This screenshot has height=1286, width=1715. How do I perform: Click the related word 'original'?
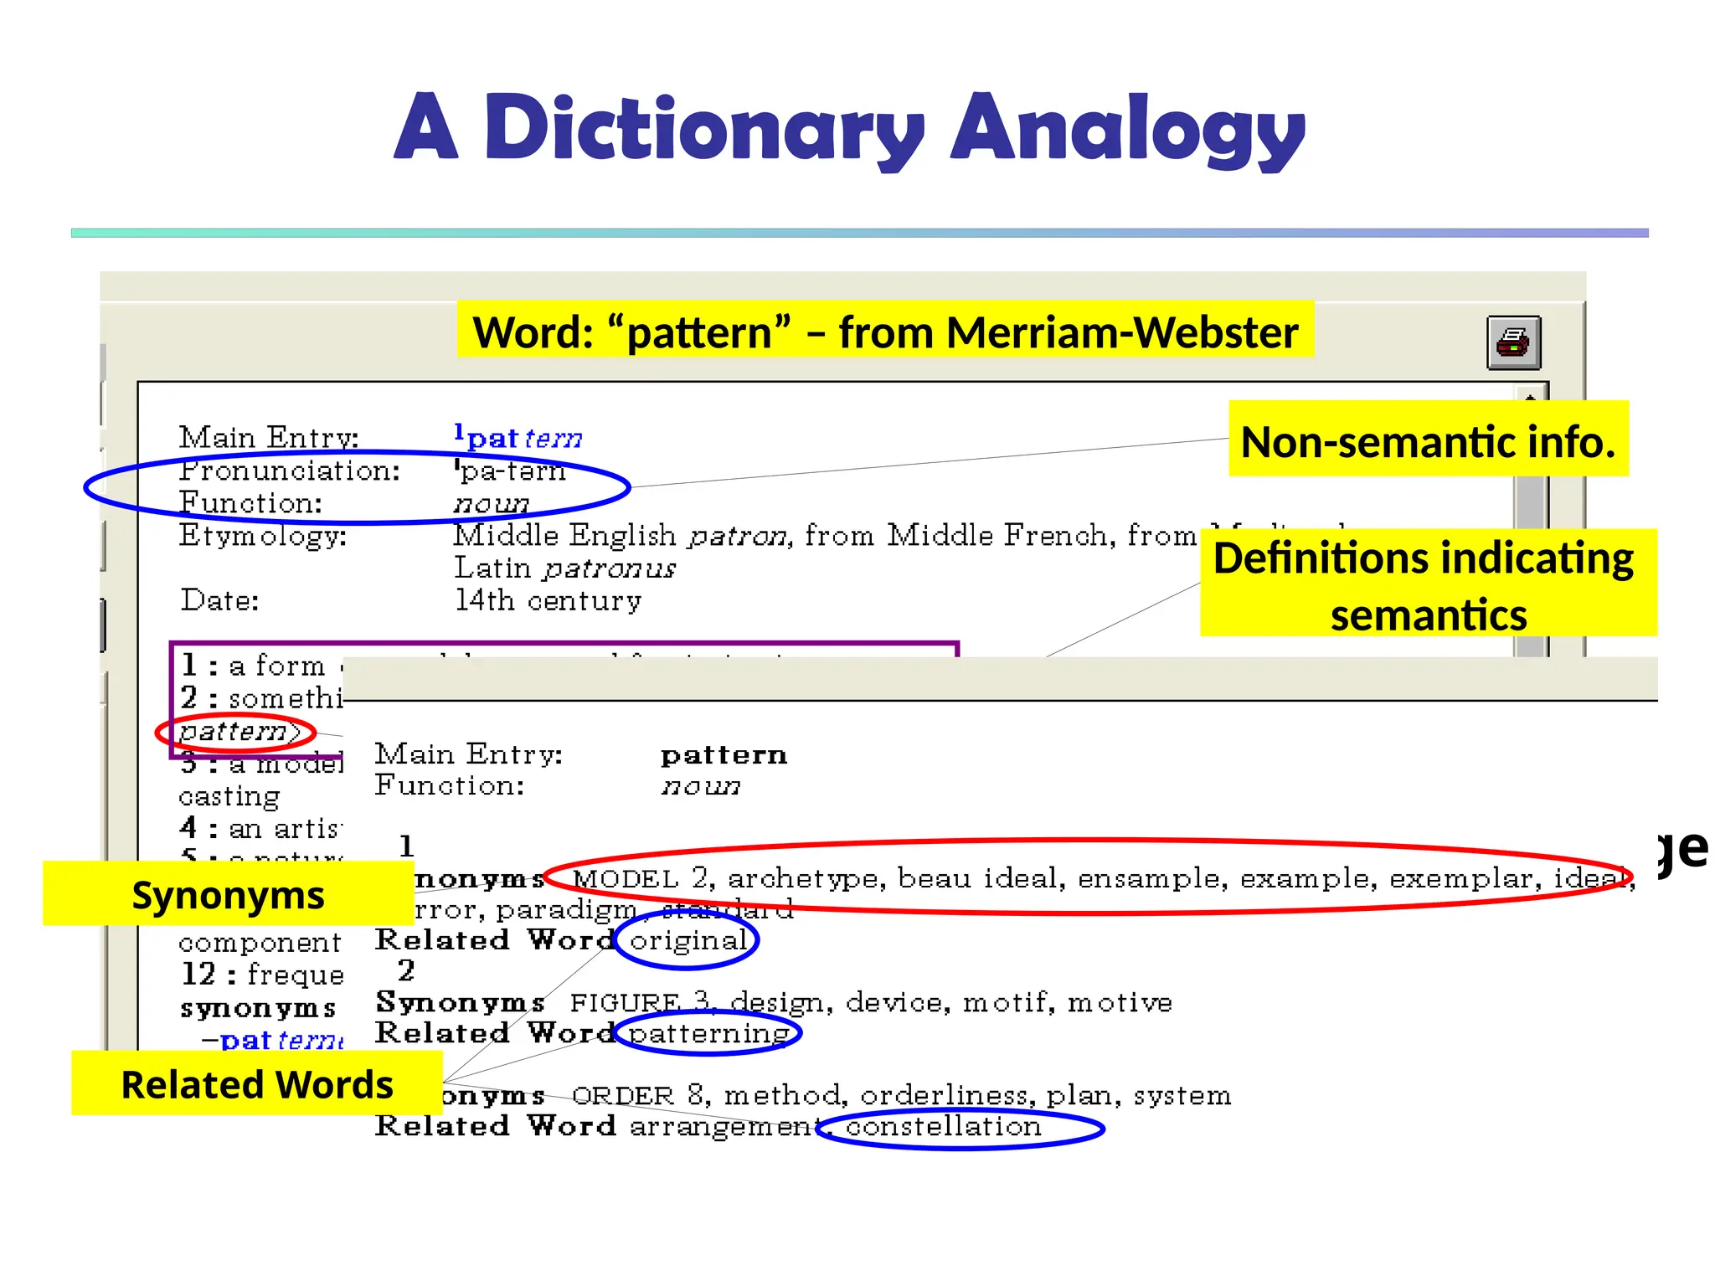[688, 941]
